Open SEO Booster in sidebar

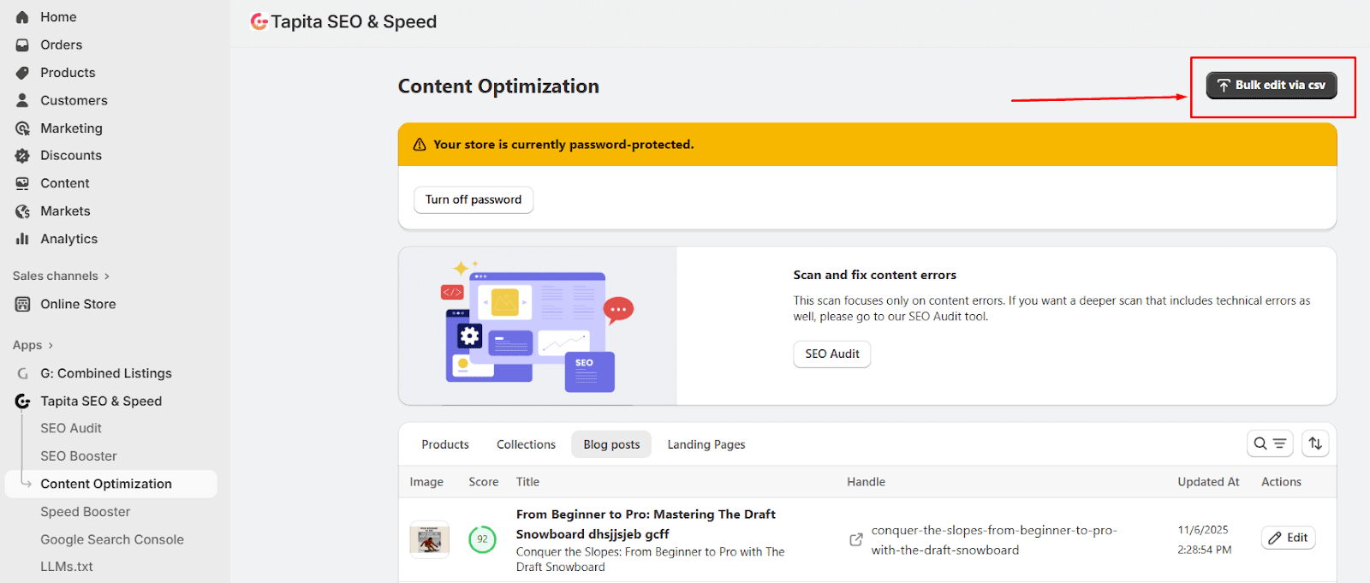[x=79, y=456]
